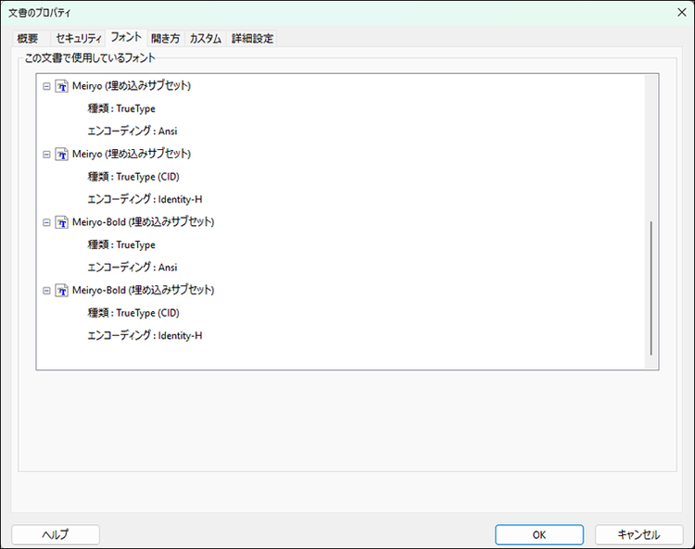Select the last 'Meiryo-Bold (埋め込みサブセット)' row
This screenshot has height=549, width=695.
coord(143,291)
